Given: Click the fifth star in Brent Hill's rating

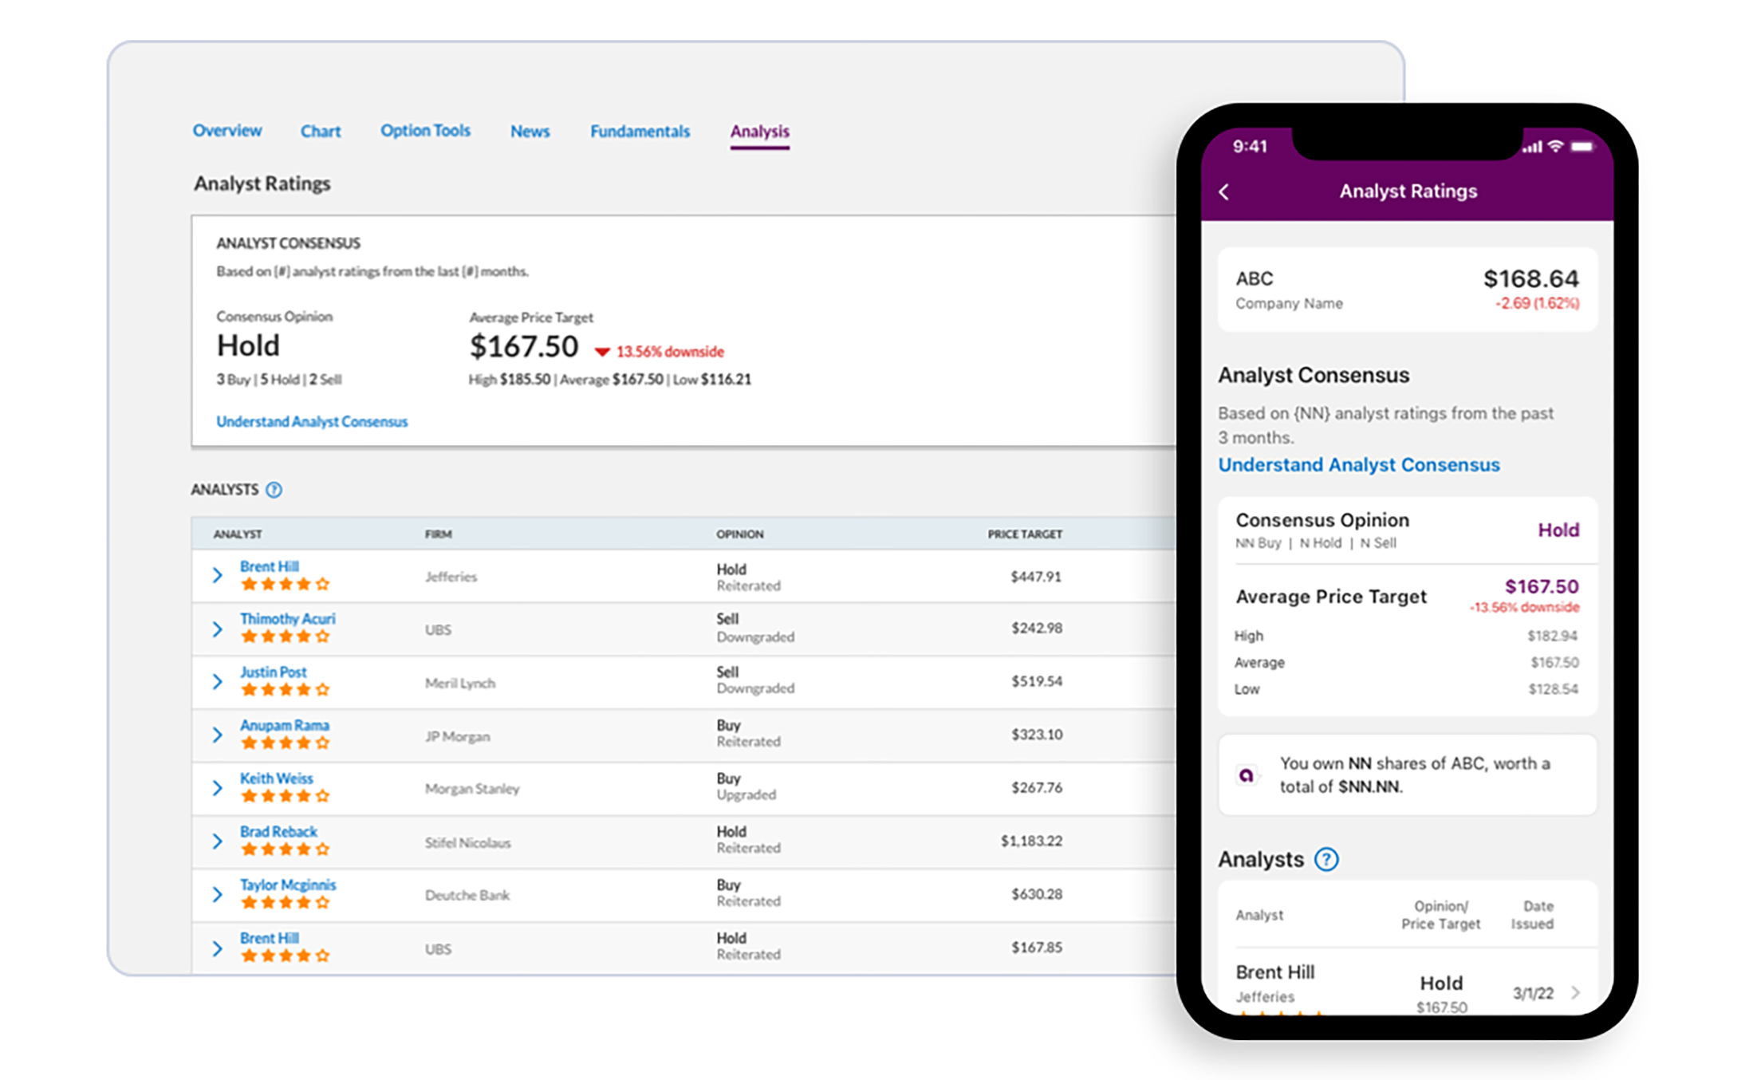Looking at the screenshot, I should point(324,584).
